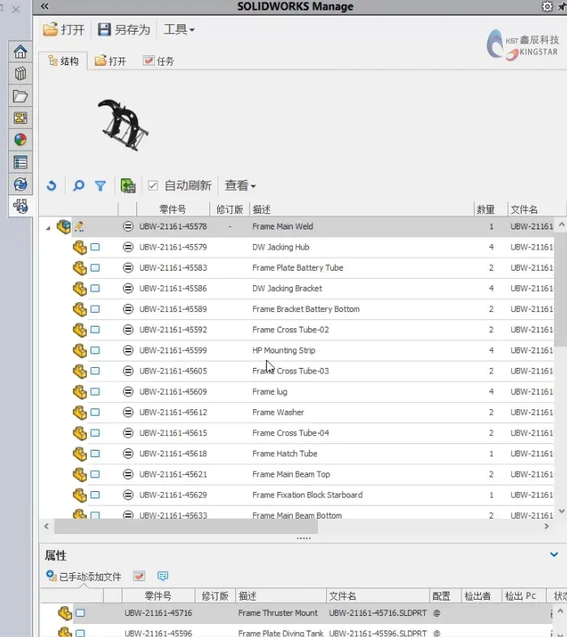Click the green export table icon

127,186
